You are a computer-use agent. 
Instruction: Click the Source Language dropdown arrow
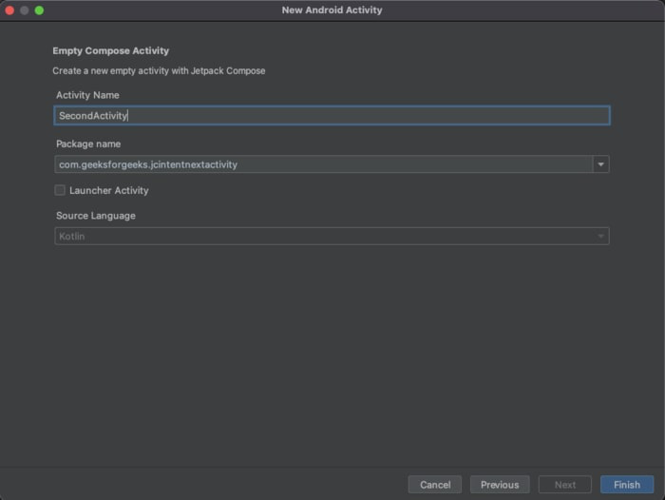click(600, 236)
